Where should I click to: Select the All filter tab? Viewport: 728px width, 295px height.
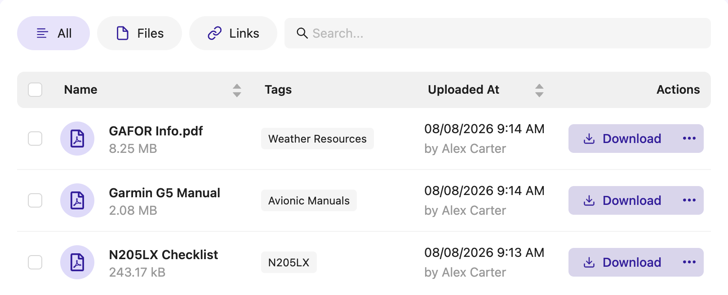point(53,33)
